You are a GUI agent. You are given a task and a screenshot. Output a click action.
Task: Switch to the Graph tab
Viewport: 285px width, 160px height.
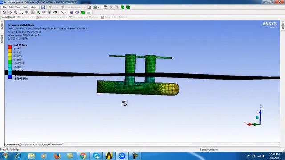[x=38, y=144]
